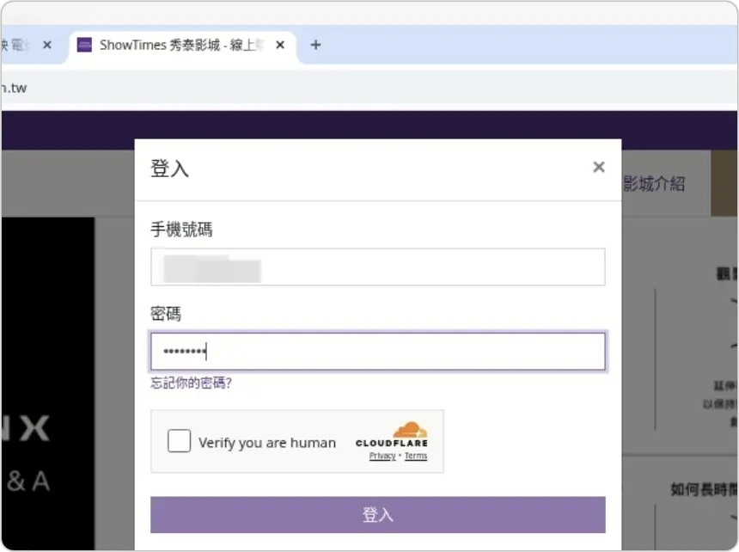The image size is (739, 552).
Task: Click the ShowTimes tab favicon
Action: (84, 45)
